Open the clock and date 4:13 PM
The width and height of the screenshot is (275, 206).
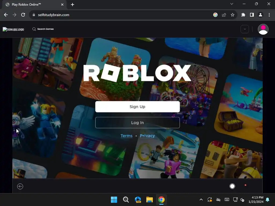[x=256, y=200]
